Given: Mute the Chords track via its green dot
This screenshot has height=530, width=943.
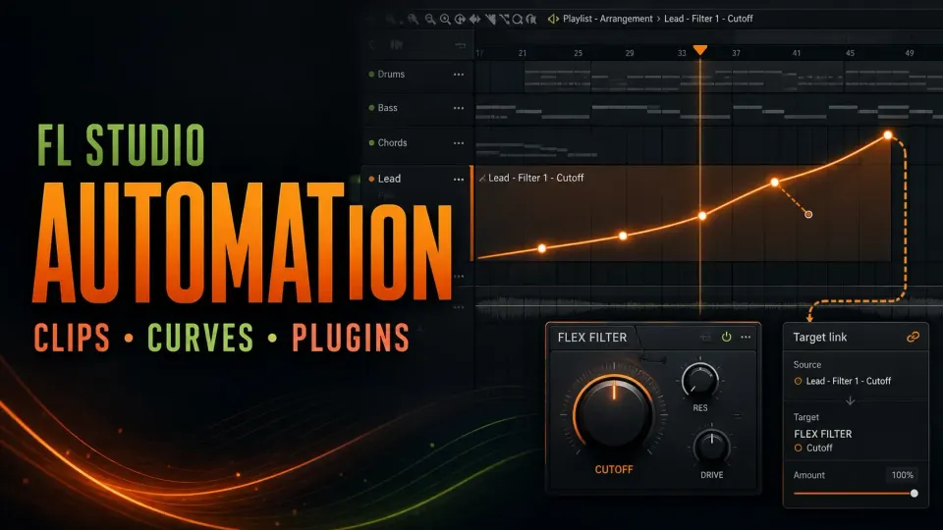Looking at the screenshot, I should pyautogui.click(x=371, y=143).
